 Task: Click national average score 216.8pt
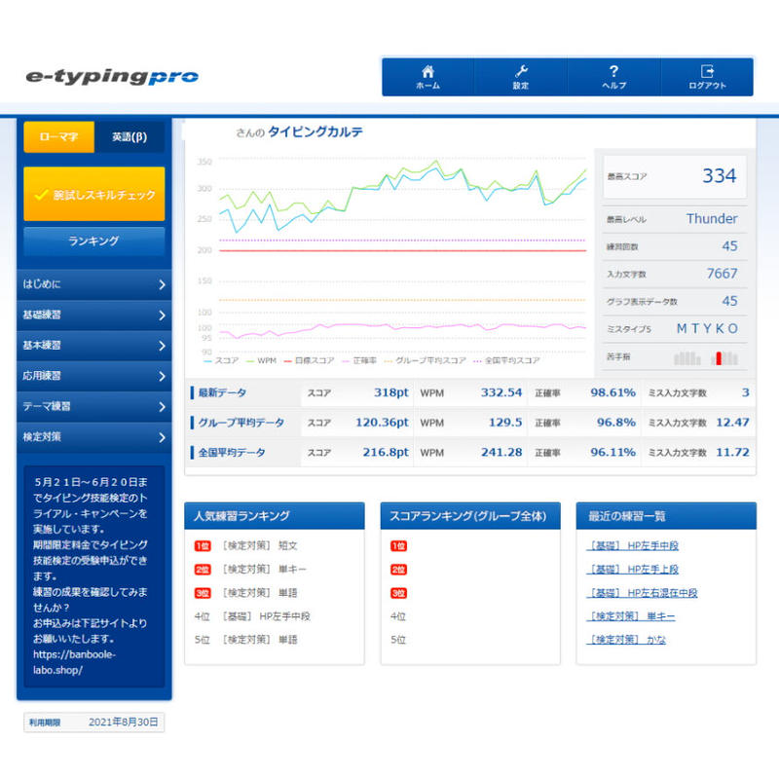tap(386, 453)
